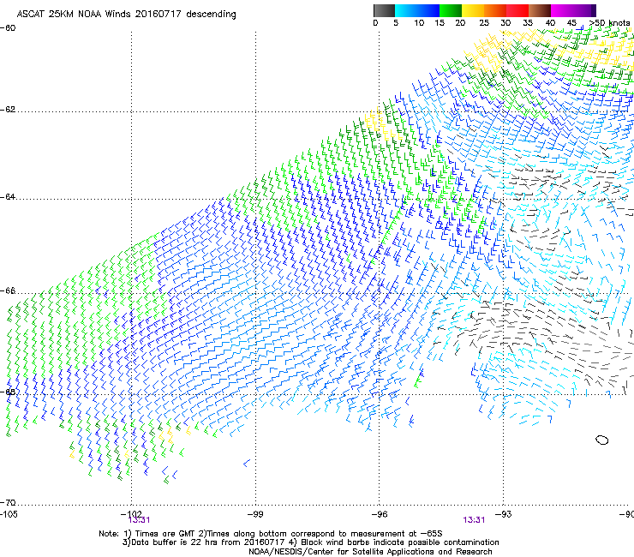Click the "-68" latitude axis label

(8, 392)
